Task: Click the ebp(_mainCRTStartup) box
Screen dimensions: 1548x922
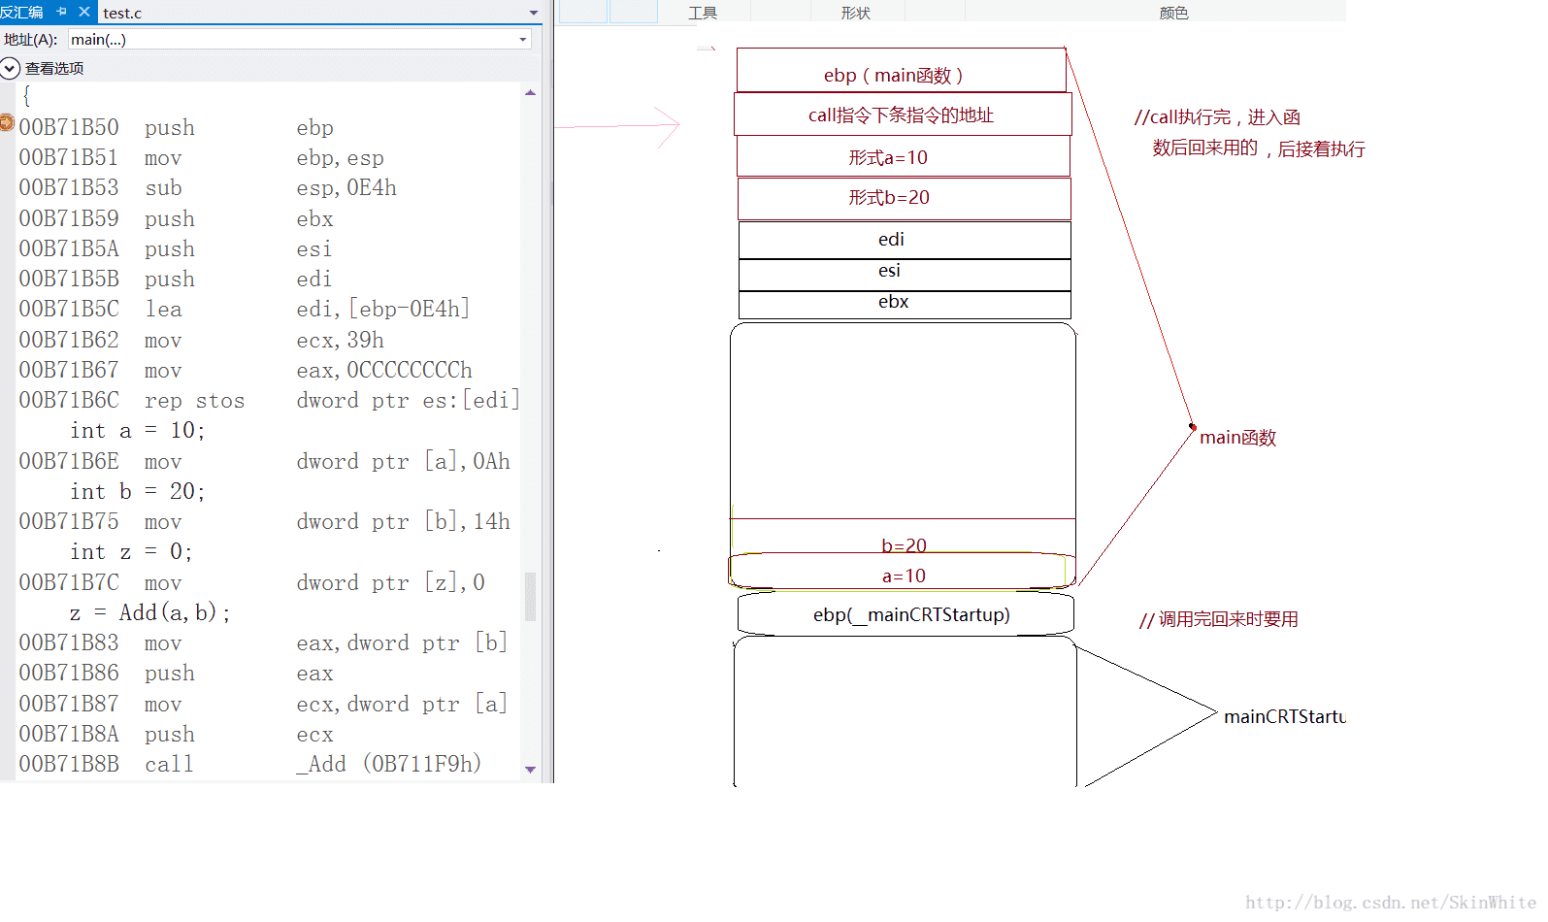Action: tap(906, 614)
